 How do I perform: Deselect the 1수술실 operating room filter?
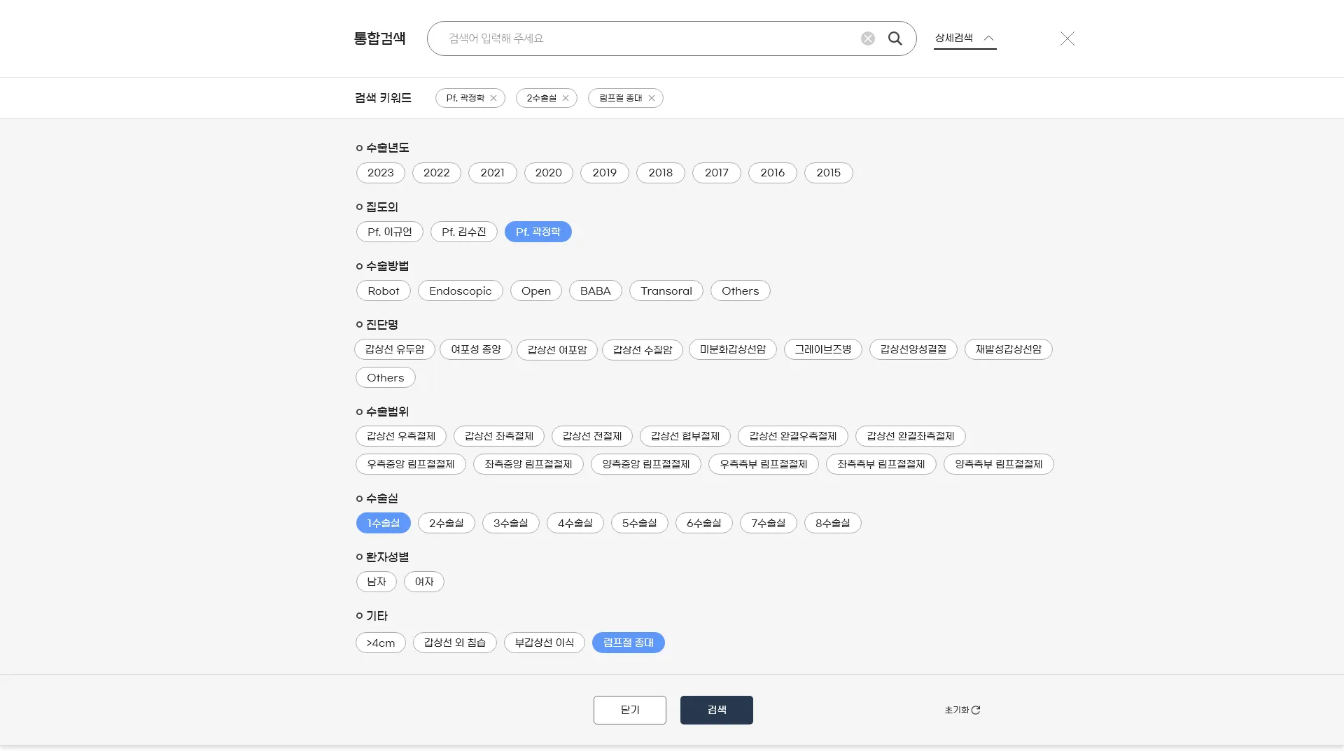383,523
